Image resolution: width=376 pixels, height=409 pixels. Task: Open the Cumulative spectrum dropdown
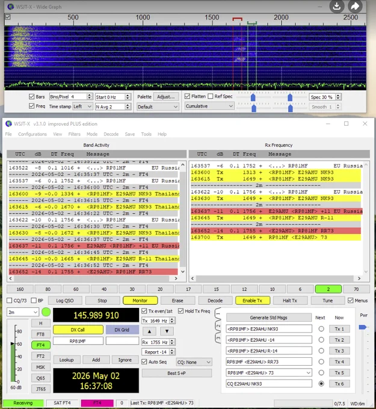(209, 106)
